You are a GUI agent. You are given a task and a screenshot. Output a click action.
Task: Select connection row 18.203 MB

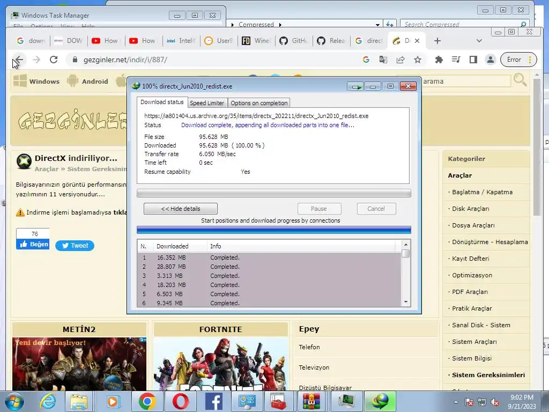(269, 285)
